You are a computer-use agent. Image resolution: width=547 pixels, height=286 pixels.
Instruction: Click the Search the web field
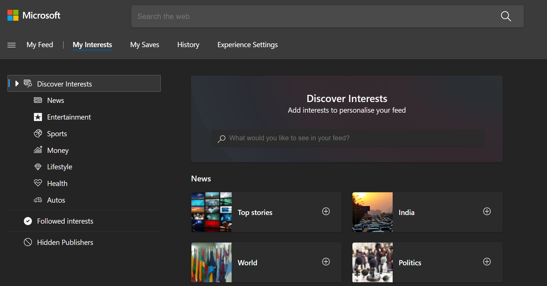[327, 16]
